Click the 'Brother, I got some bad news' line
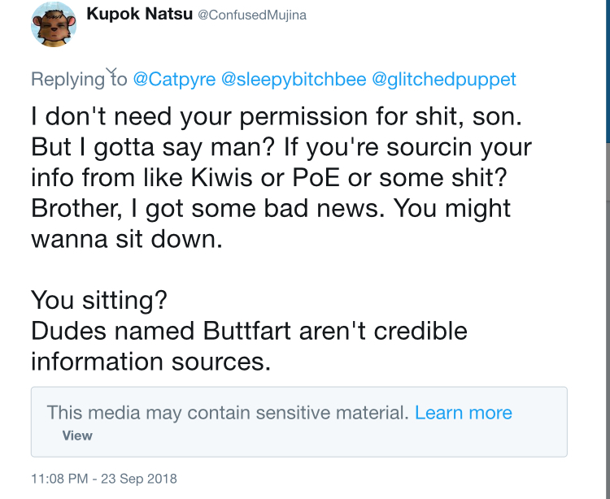 (271, 208)
